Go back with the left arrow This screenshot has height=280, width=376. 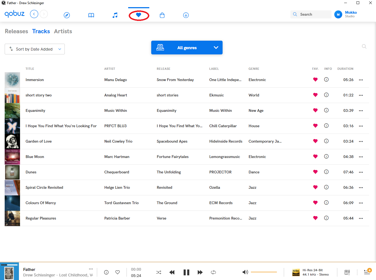coord(34,14)
